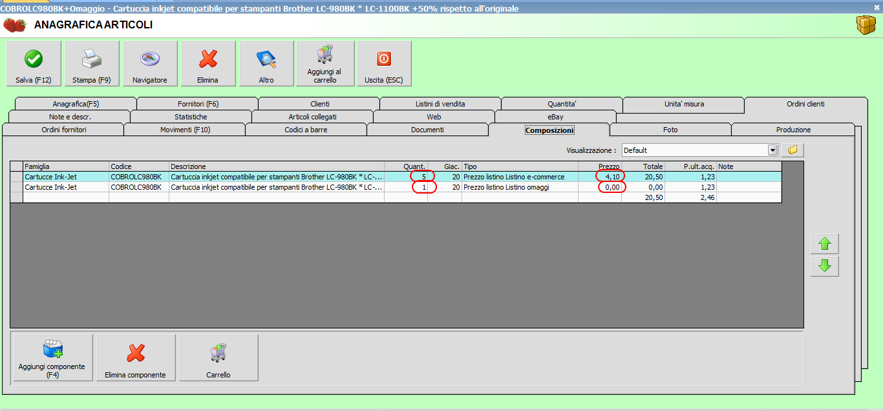
Task: Save the article with Salva (F12)
Action: [34, 63]
